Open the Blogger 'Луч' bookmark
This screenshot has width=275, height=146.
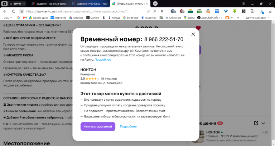[230, 17]
